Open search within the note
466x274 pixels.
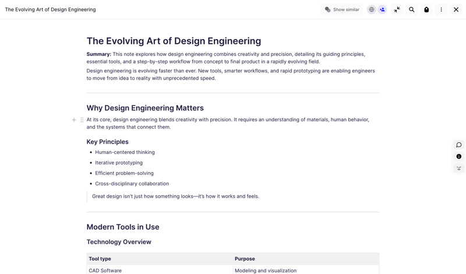coord(412,9)
